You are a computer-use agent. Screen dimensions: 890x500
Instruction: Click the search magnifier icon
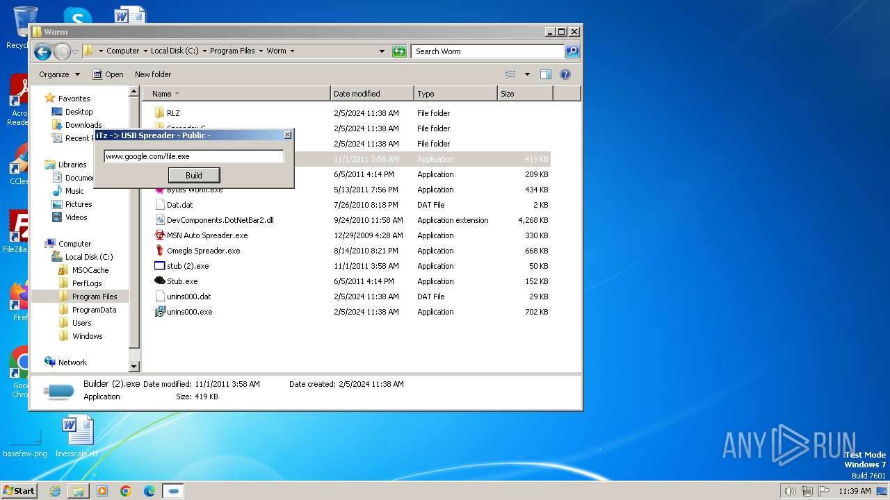pos(572,51)
